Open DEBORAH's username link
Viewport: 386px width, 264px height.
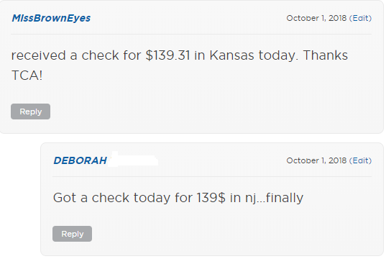point(80,160)
